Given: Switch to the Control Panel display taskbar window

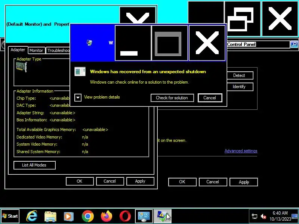Looking at the screenshot, I should 144,216.
